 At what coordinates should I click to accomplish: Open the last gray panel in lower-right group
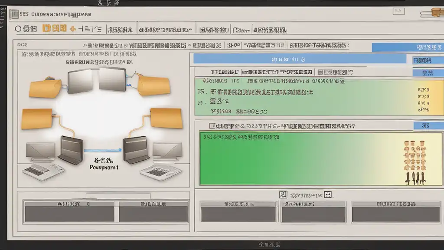click(396, 211)
